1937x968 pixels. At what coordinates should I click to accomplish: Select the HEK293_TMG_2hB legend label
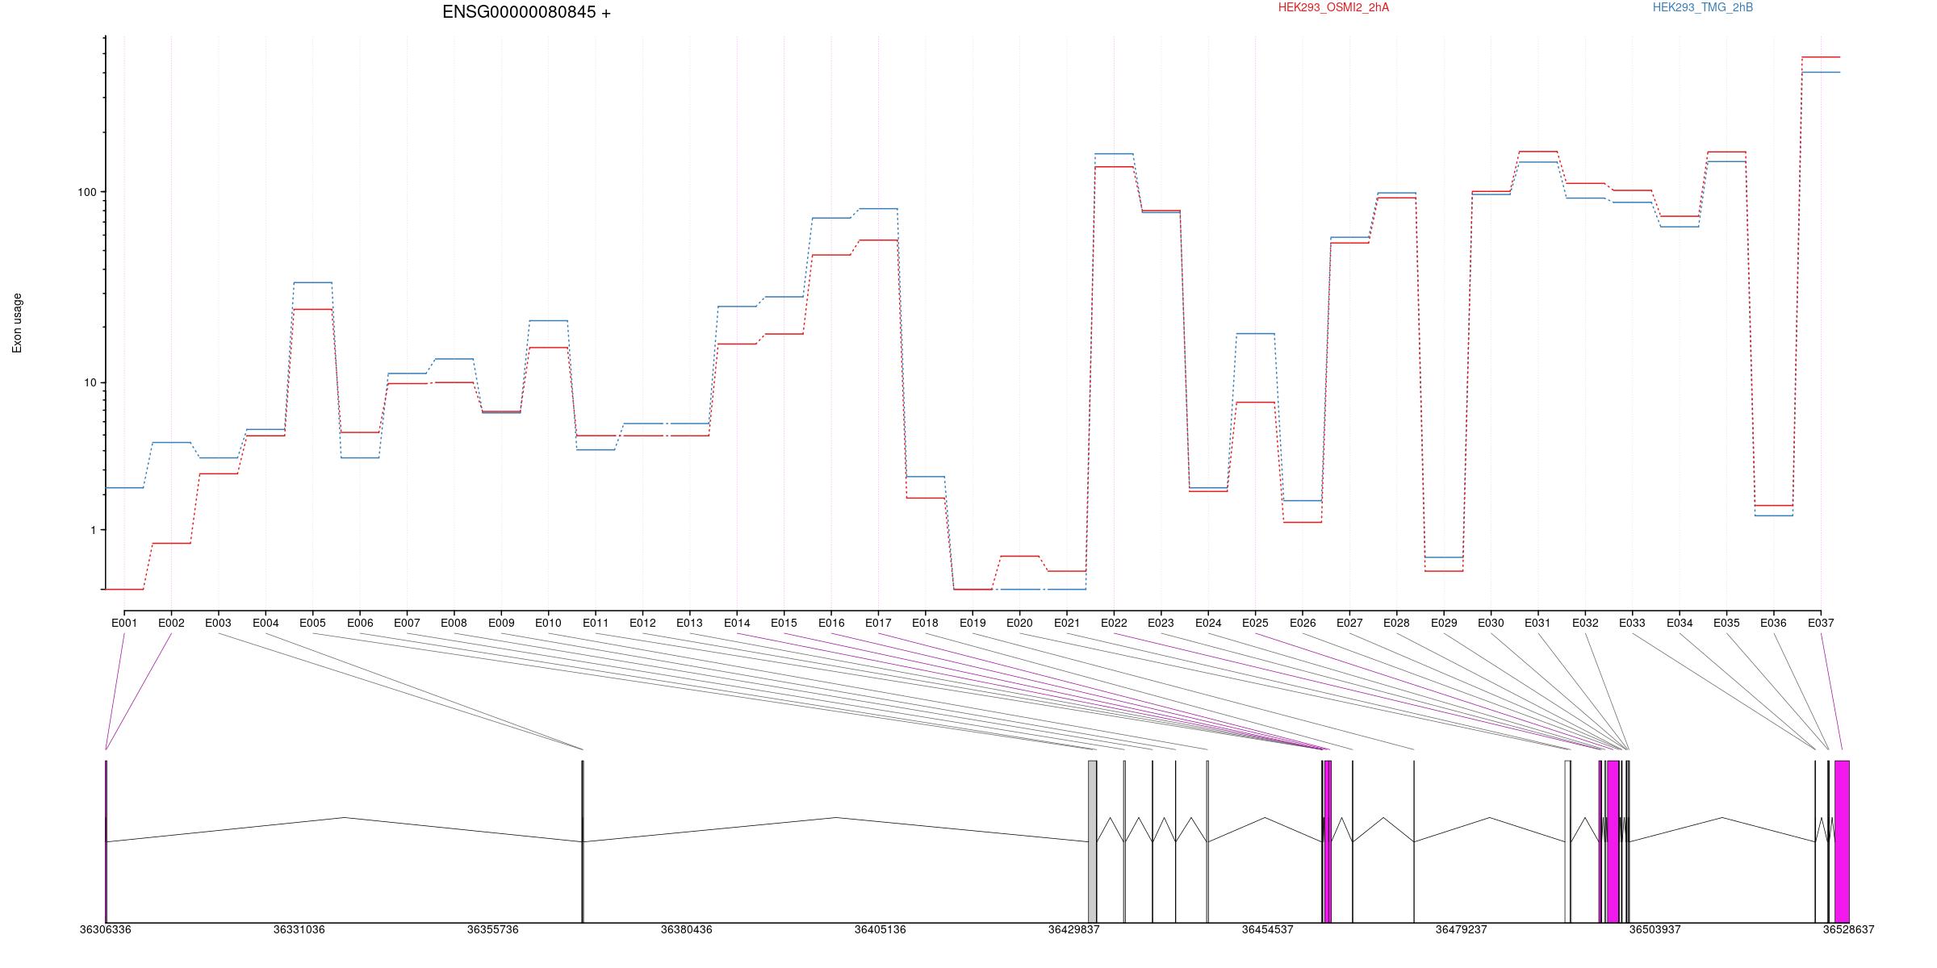(x=1702, y=7)
